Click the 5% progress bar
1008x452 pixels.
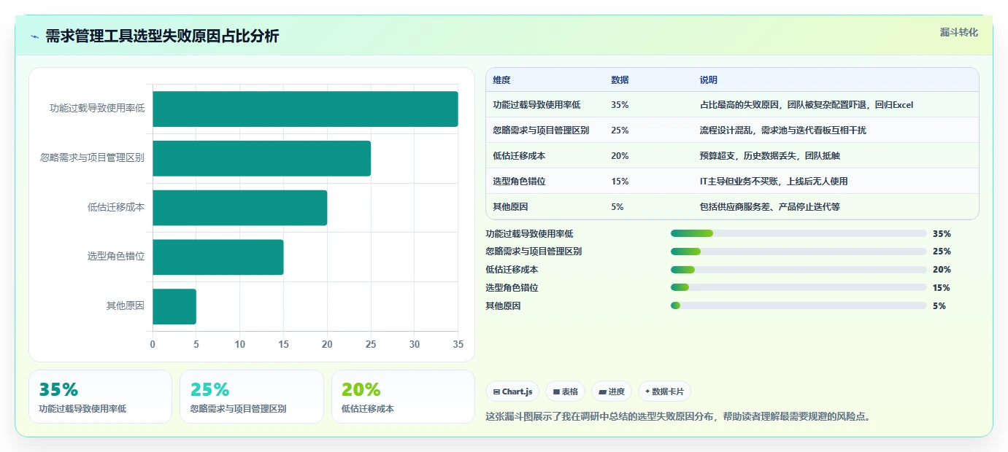(x=799, y=305)
